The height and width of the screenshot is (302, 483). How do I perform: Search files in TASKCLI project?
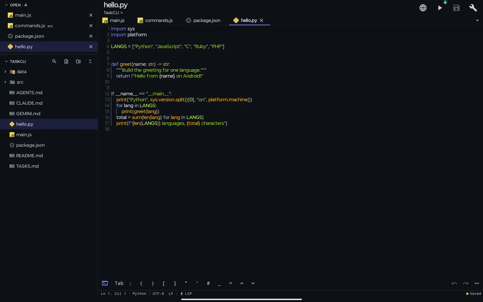54,61
